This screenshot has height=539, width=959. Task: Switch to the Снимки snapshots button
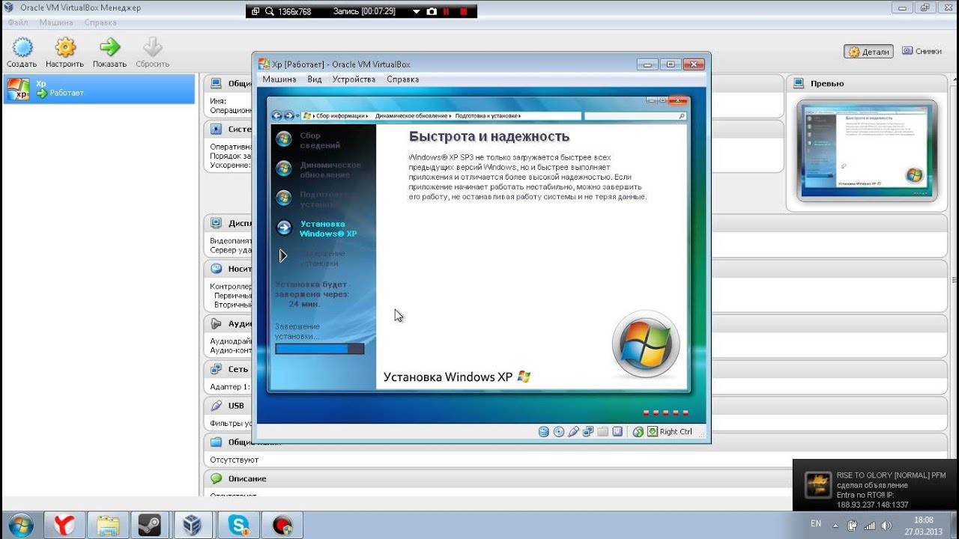pos(922,51)
